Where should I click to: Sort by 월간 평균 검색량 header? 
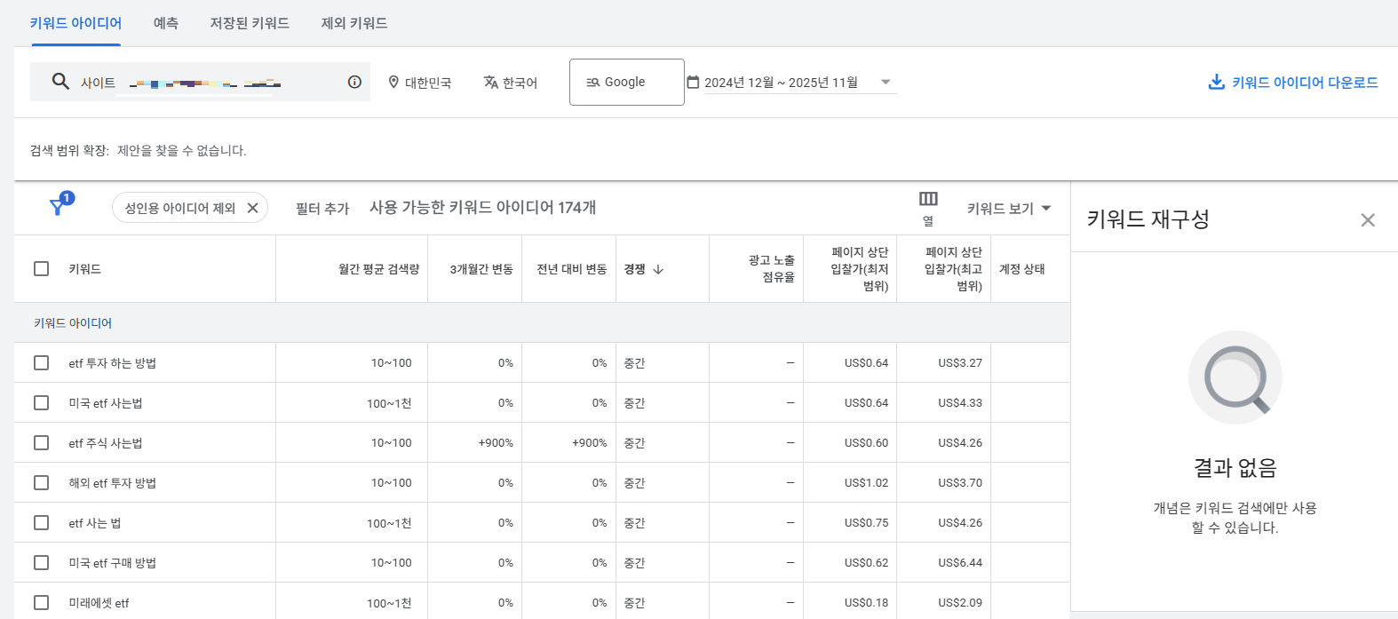(x=378, y=269)
